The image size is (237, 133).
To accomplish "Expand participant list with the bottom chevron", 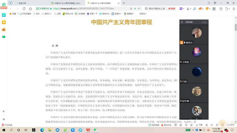I will point(197,119).
